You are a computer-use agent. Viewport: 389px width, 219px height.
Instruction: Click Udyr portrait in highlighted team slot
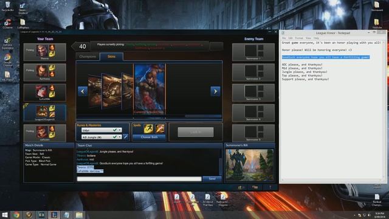pos(42,111)
